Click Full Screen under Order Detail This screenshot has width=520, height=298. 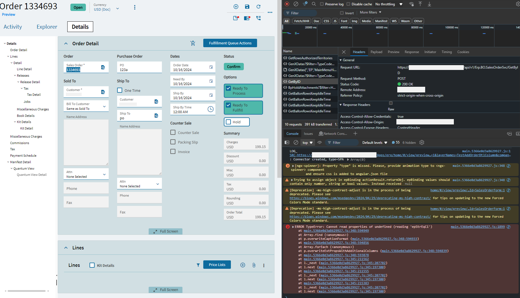(x=166, y=231)
